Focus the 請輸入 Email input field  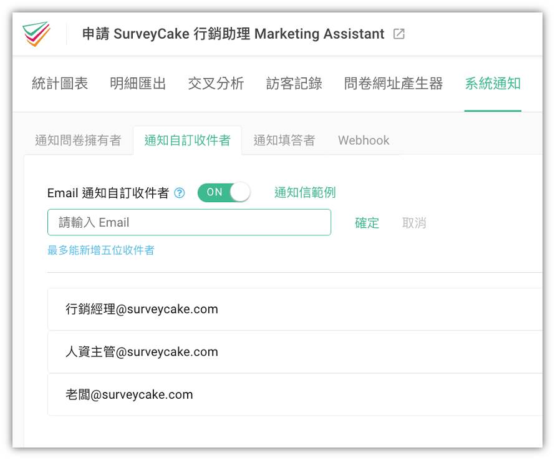(190, 222)
